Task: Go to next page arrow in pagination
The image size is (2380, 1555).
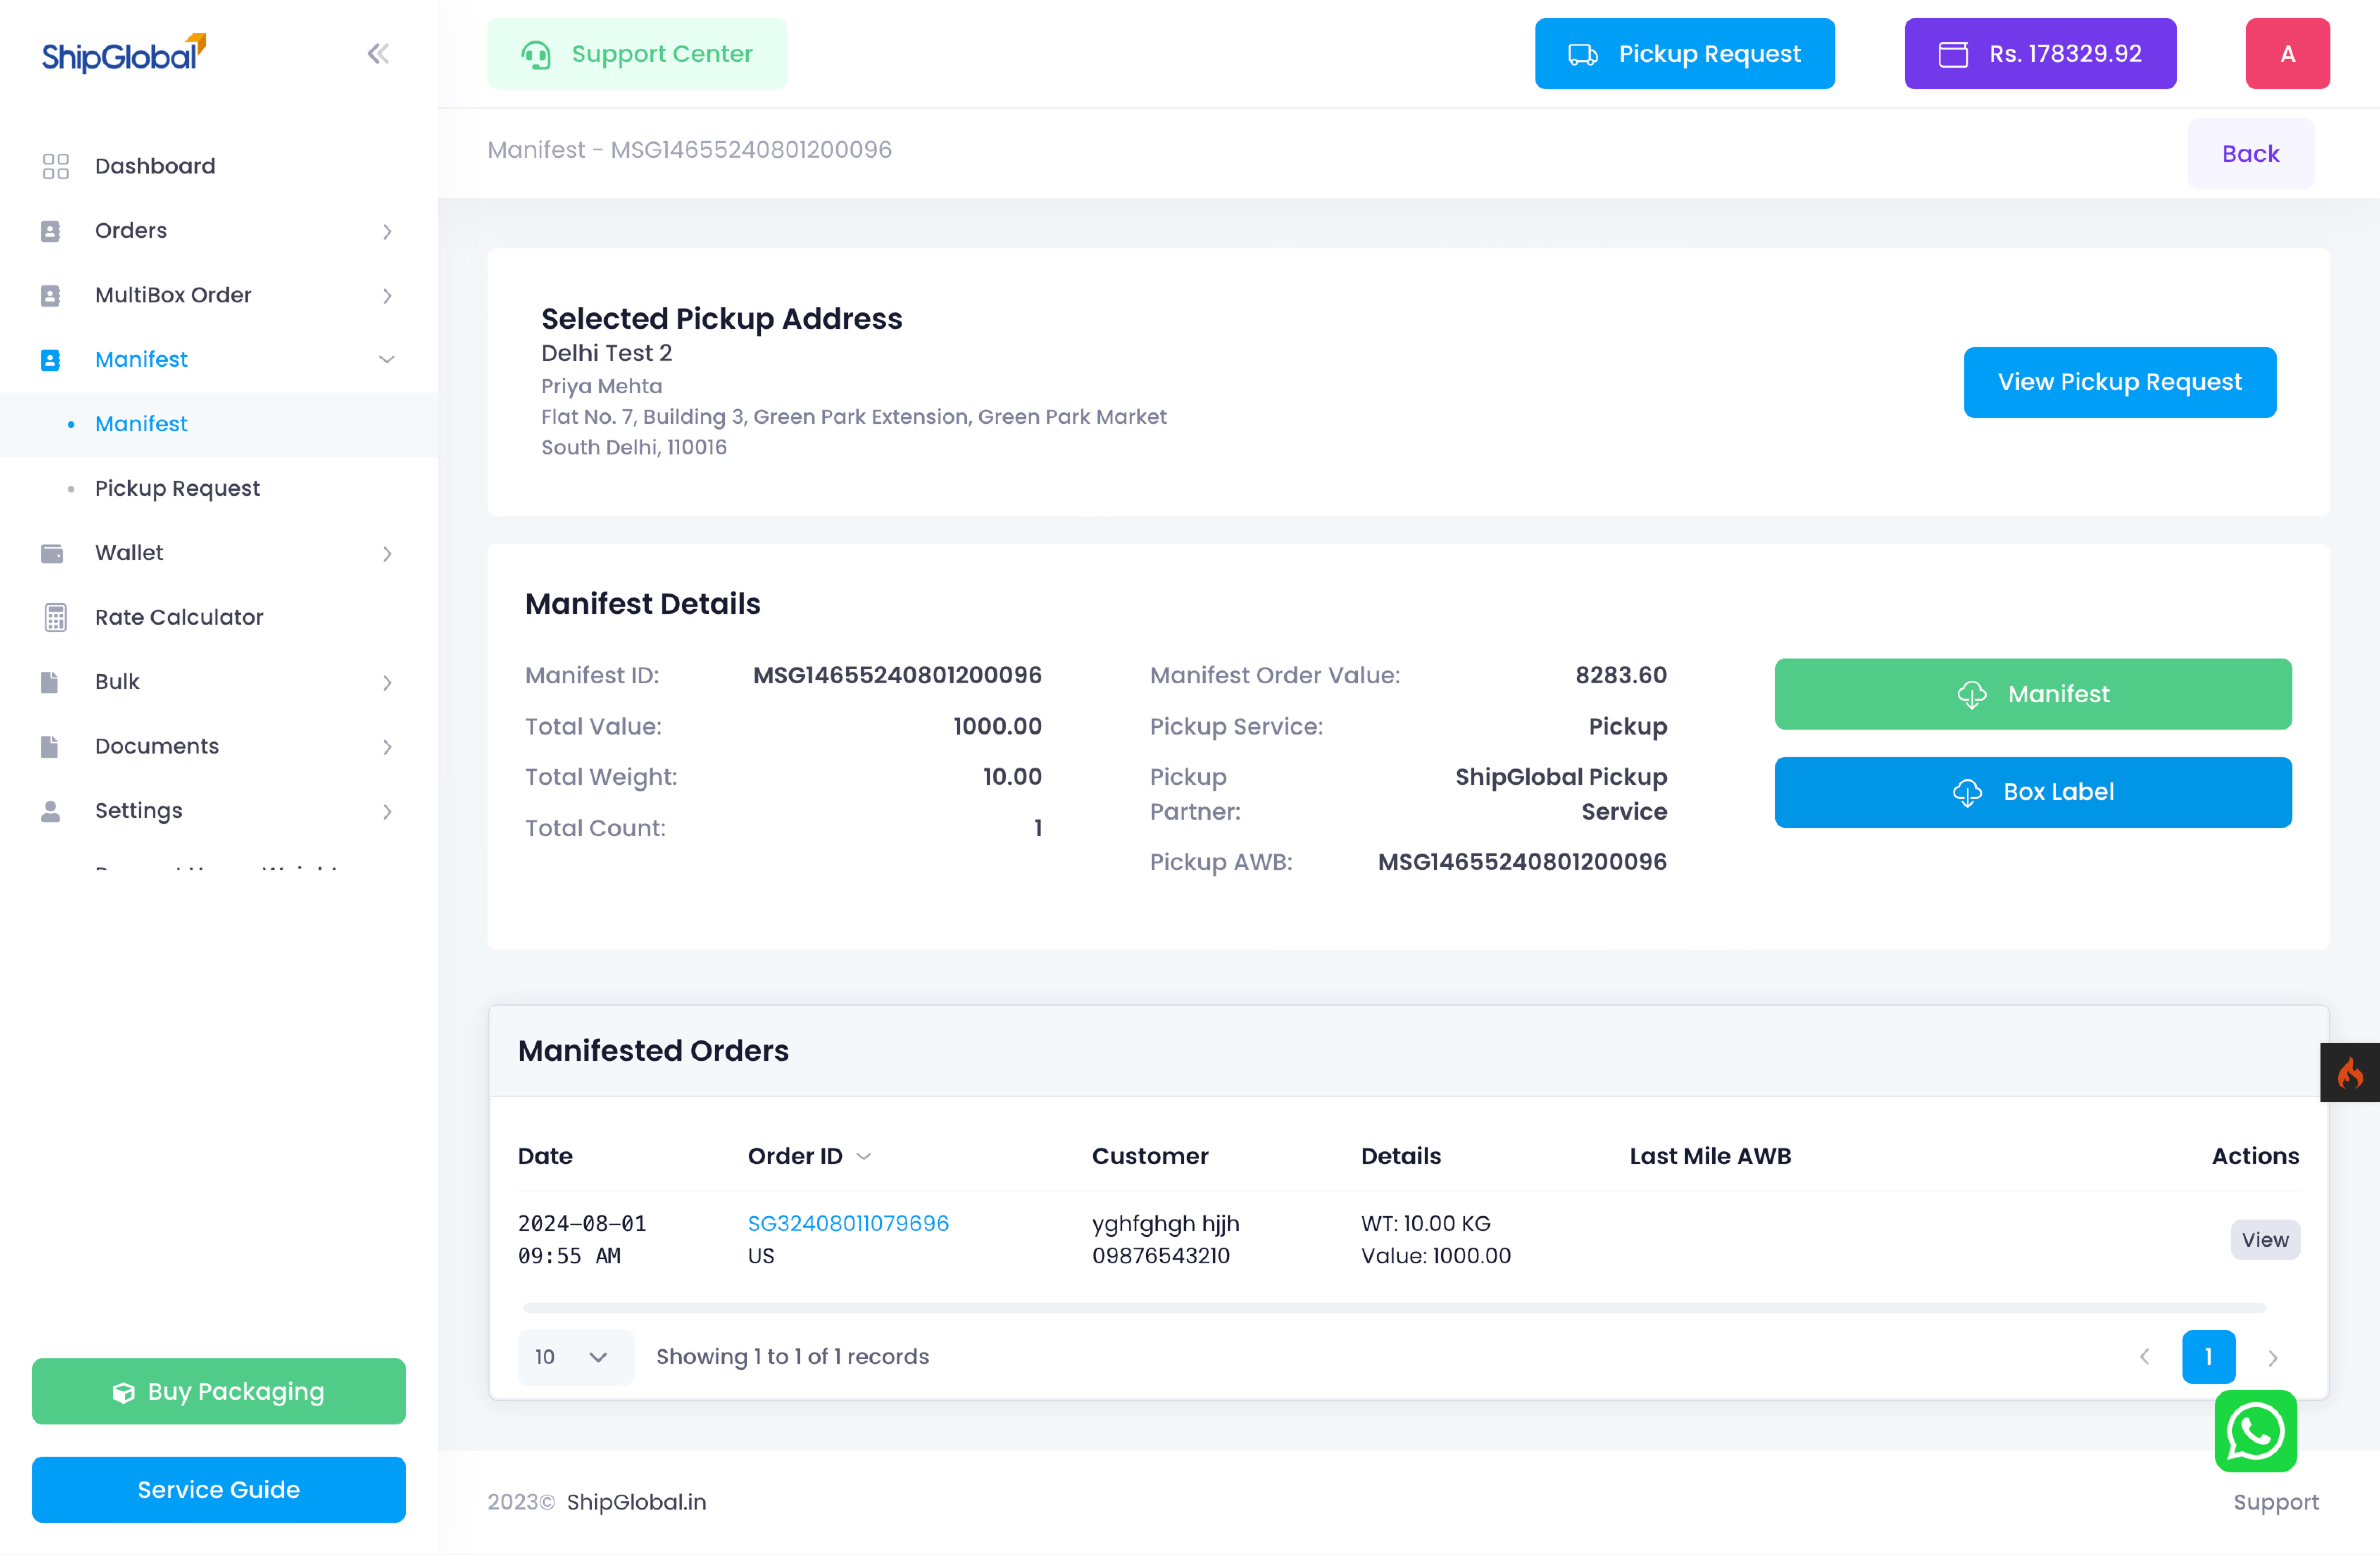Action: pyautogui.click(x=2272, y=1358)
